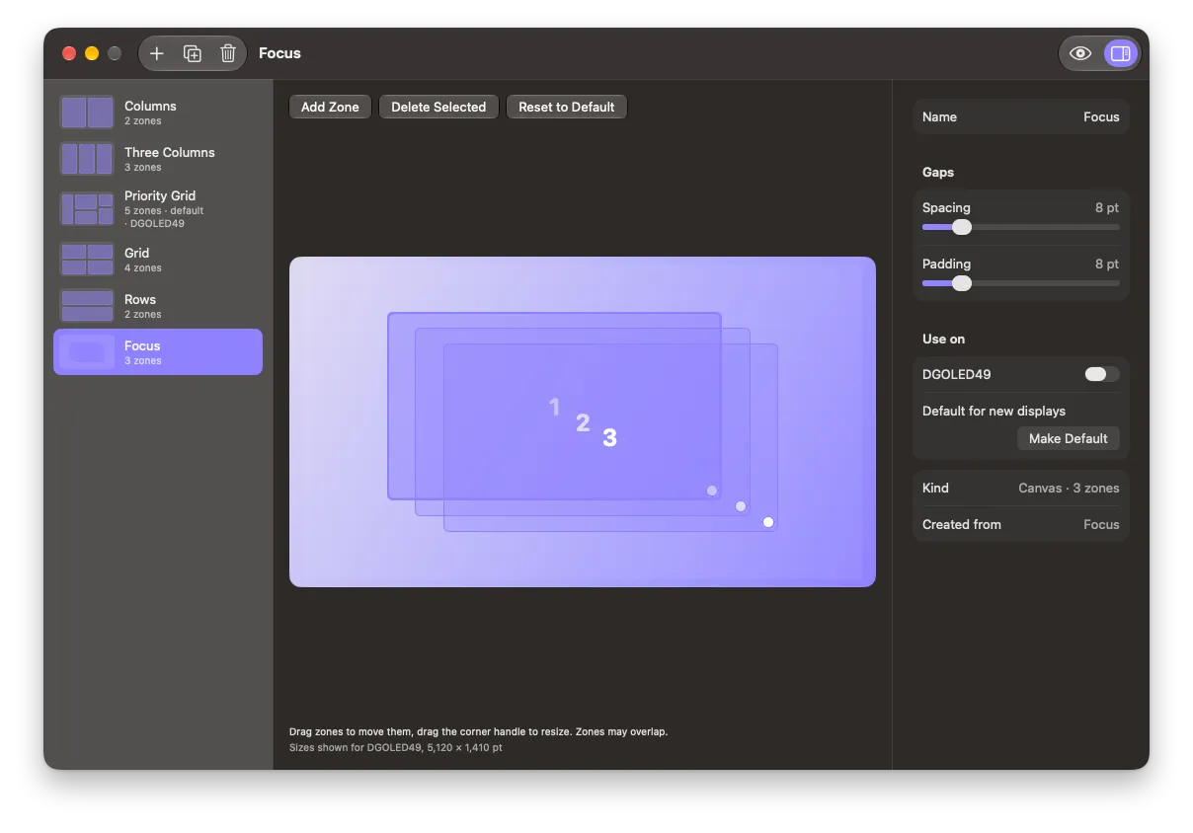Select the Priority Grid layout thumbnail

(87, 209)
